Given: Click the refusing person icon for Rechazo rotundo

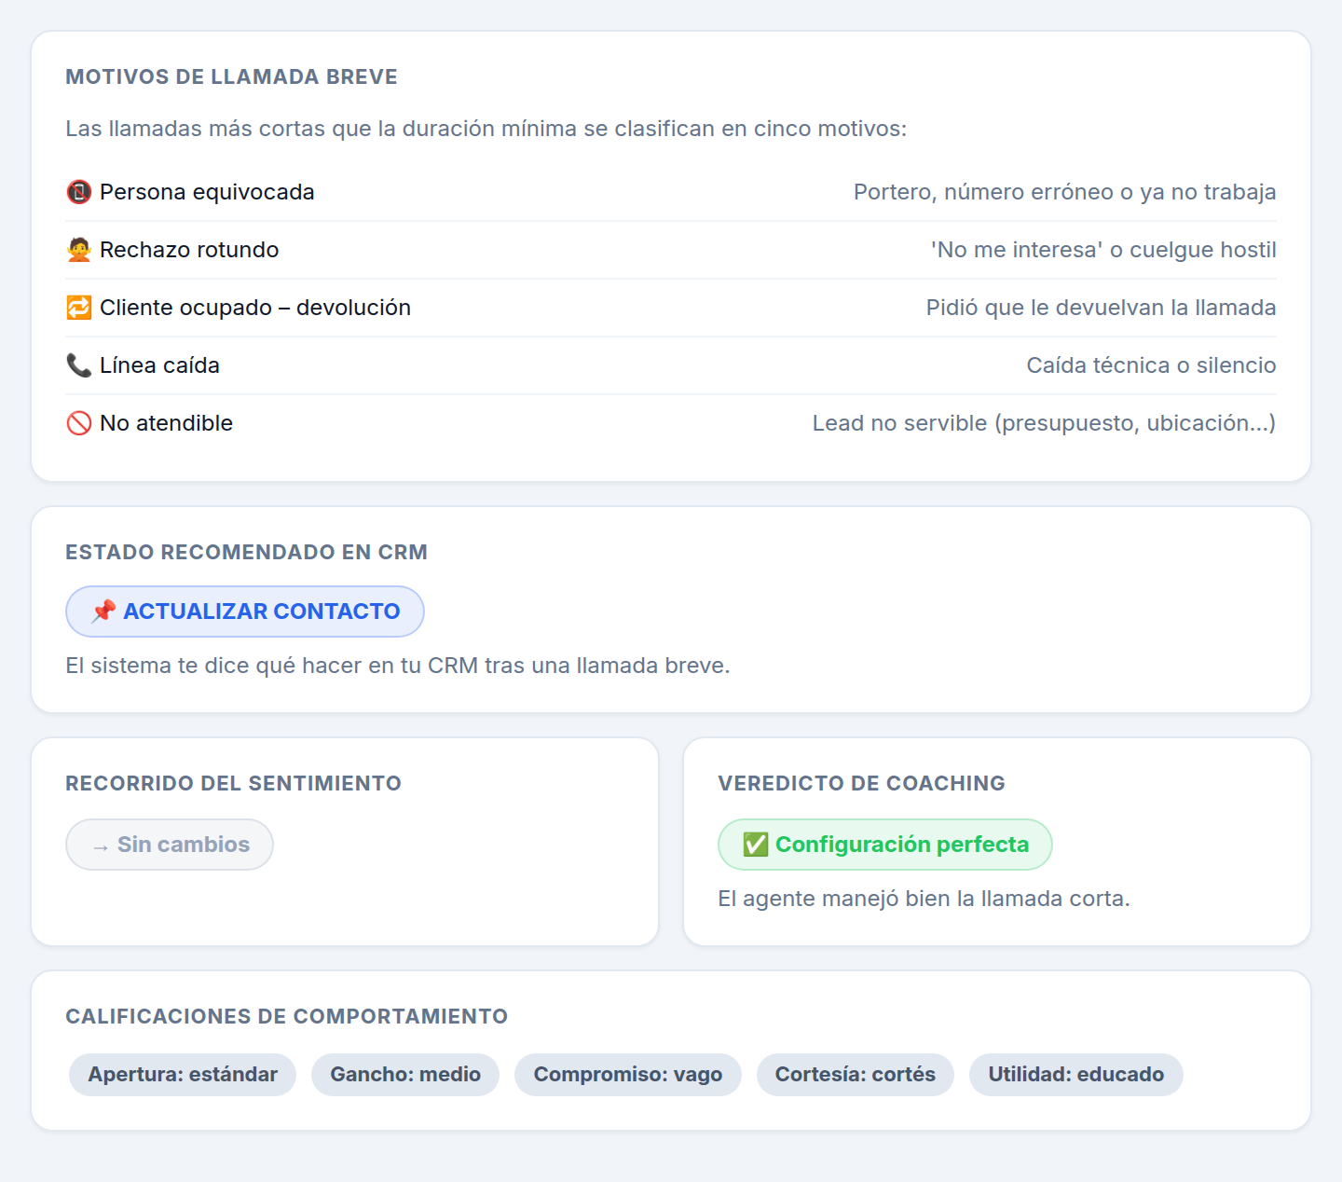Looking at the screenshot, I should pos(79,250).
